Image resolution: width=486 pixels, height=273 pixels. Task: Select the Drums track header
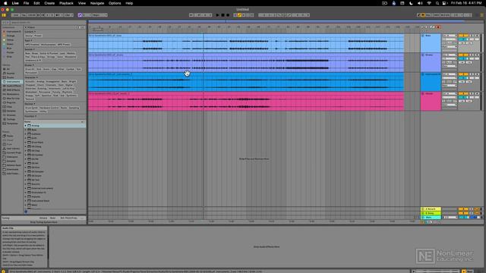click(x=431, y=62)
